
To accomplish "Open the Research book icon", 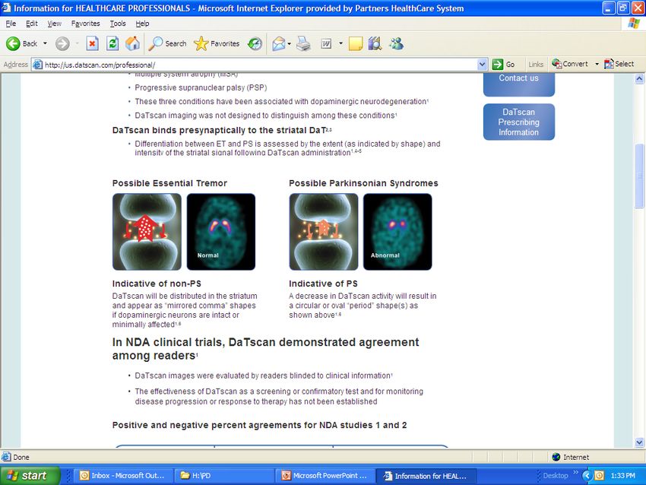I will (375, 43).
